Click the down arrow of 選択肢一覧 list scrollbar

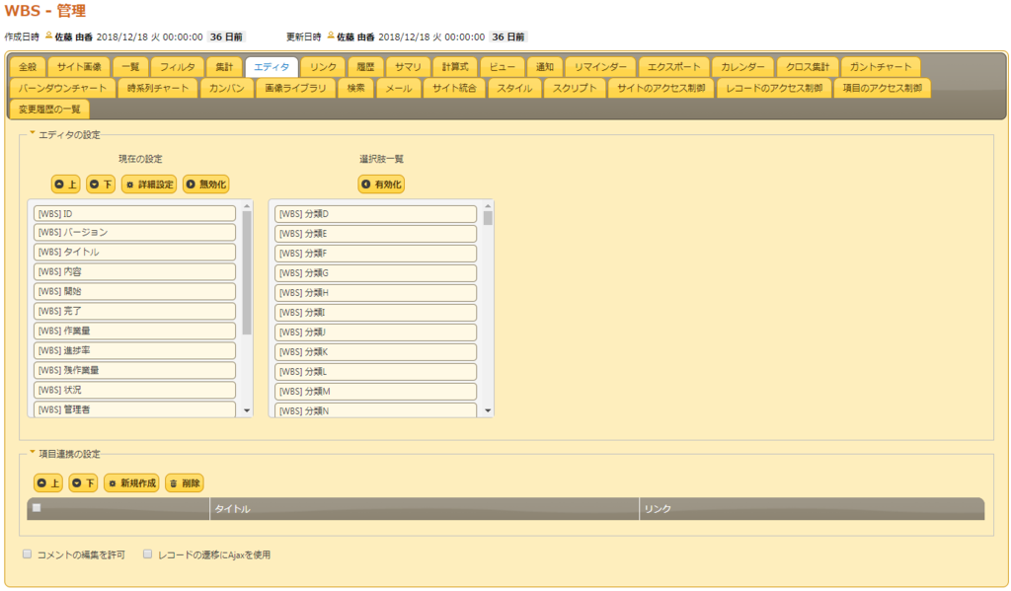coord(488,410)
